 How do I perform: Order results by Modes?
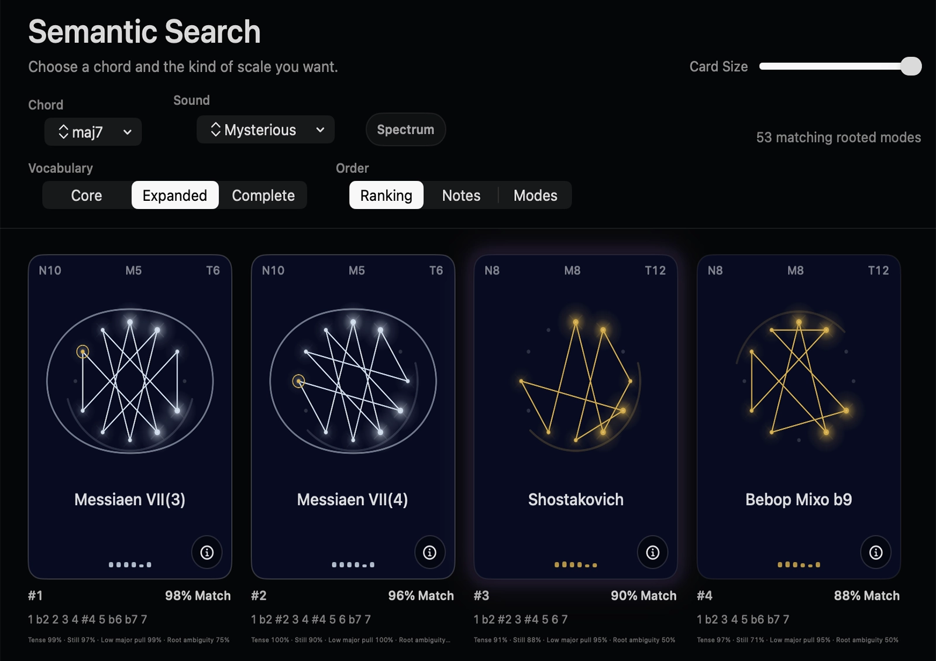[535, 195]
